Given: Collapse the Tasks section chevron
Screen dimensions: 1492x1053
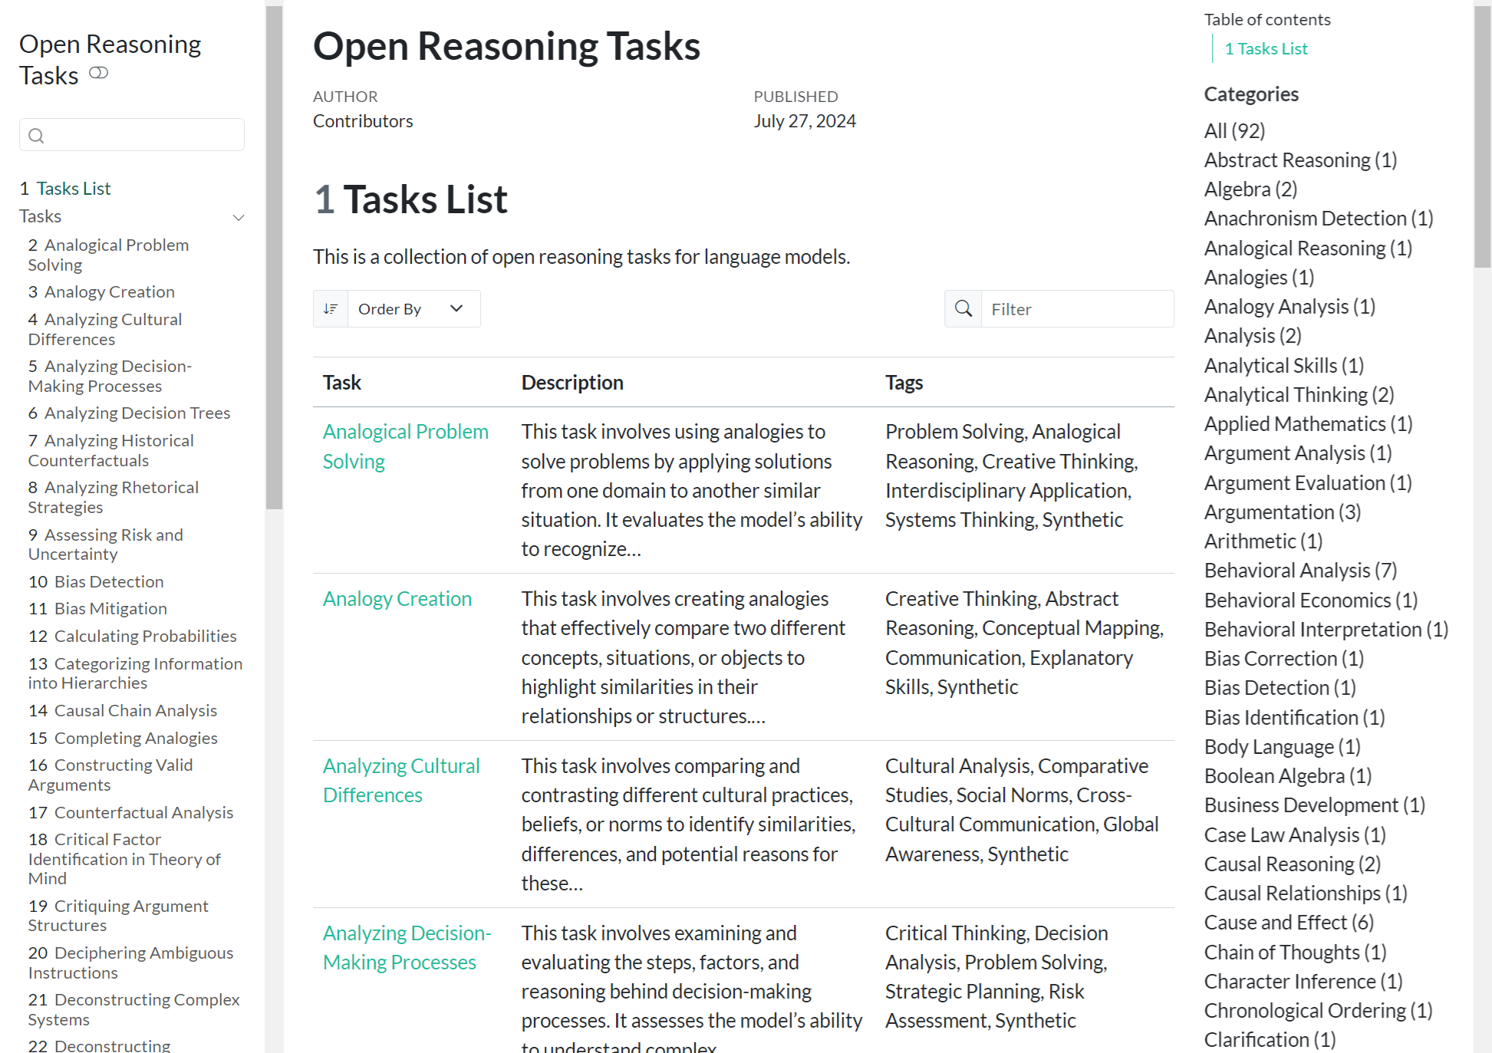Looking at the screenshot, I should [x=239, y=217].
